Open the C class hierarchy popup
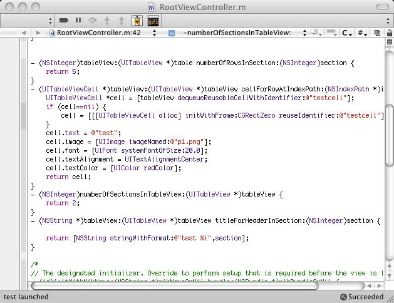This screenshot has width=394, height=303. point(347,33)
